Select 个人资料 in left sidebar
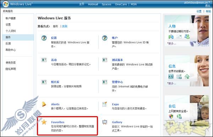213x137 pixels. click(11, 31)
